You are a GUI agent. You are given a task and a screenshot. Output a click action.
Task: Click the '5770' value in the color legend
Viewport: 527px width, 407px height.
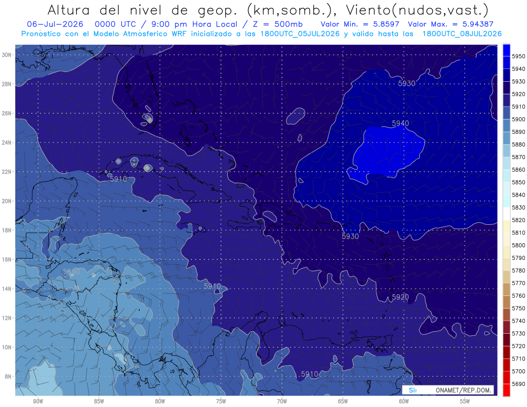pyautogui.click(x=519, y=283)
